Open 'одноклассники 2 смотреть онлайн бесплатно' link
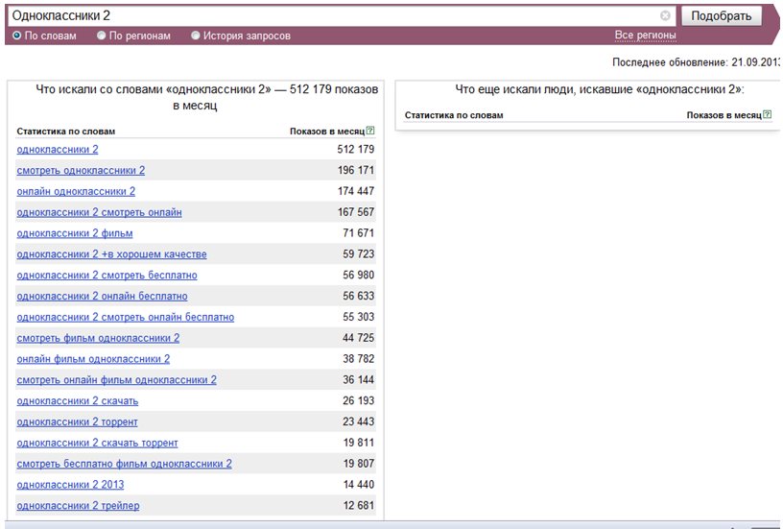The width and height of the screenshot is (783, 529). [x=126, y=317]
